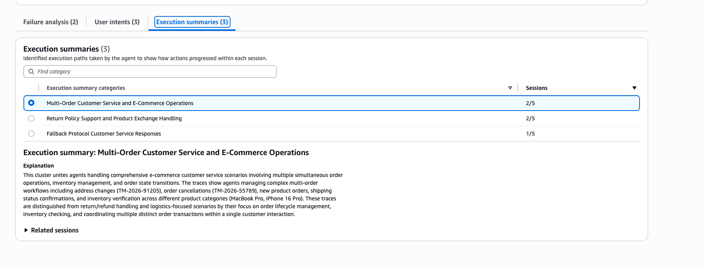This screenshot has height=268, width=704.
Task: Click the Sessions column header
Action: coord(536,88)
